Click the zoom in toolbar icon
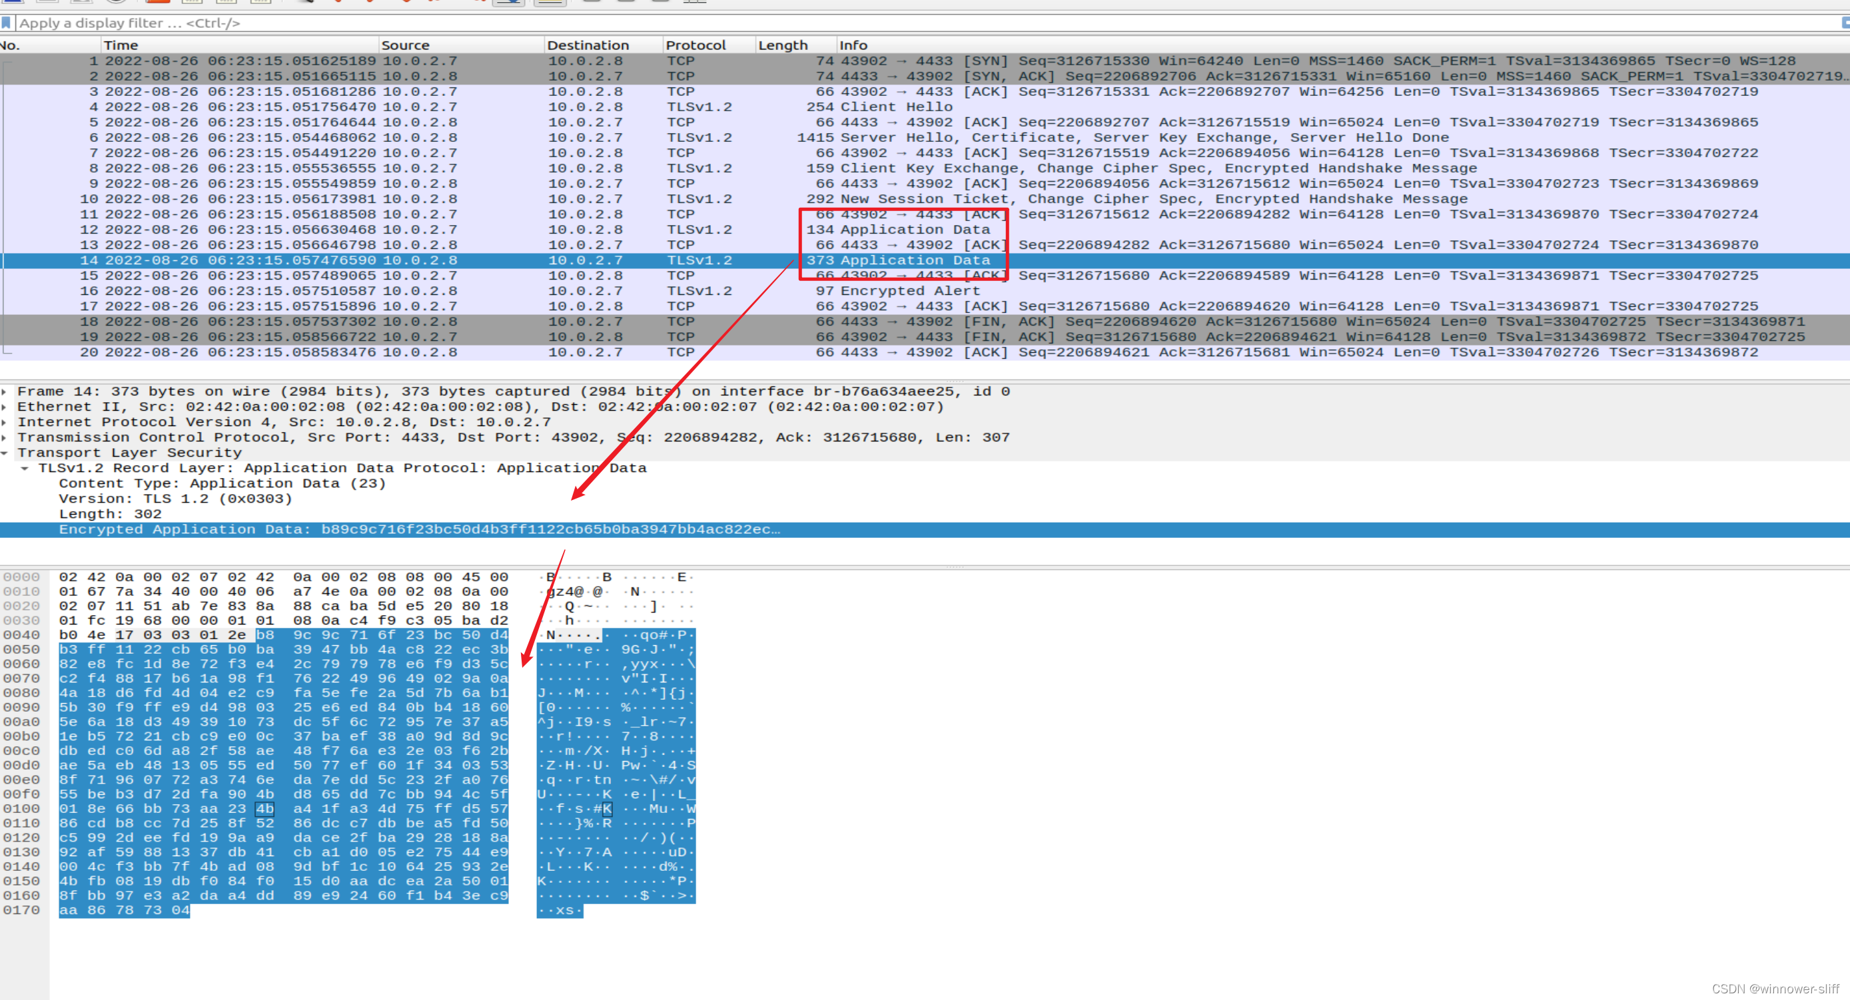This screenshot has height=1000, width=1850. [x=591, y=3]
